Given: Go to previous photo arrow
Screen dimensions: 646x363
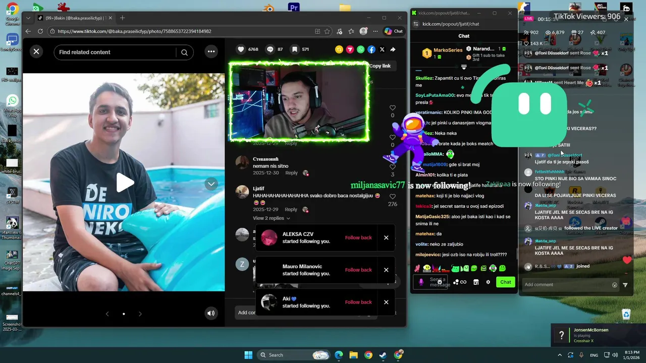Looking at the screenshot, I should pyautogui.click(x=107, y=314).
